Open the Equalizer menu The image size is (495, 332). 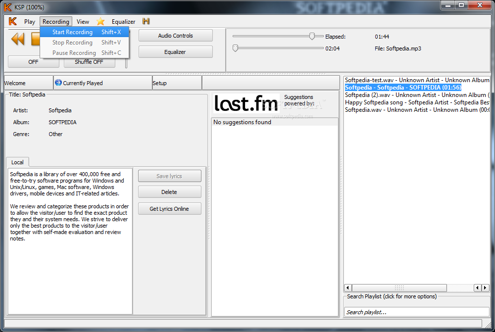123,21
